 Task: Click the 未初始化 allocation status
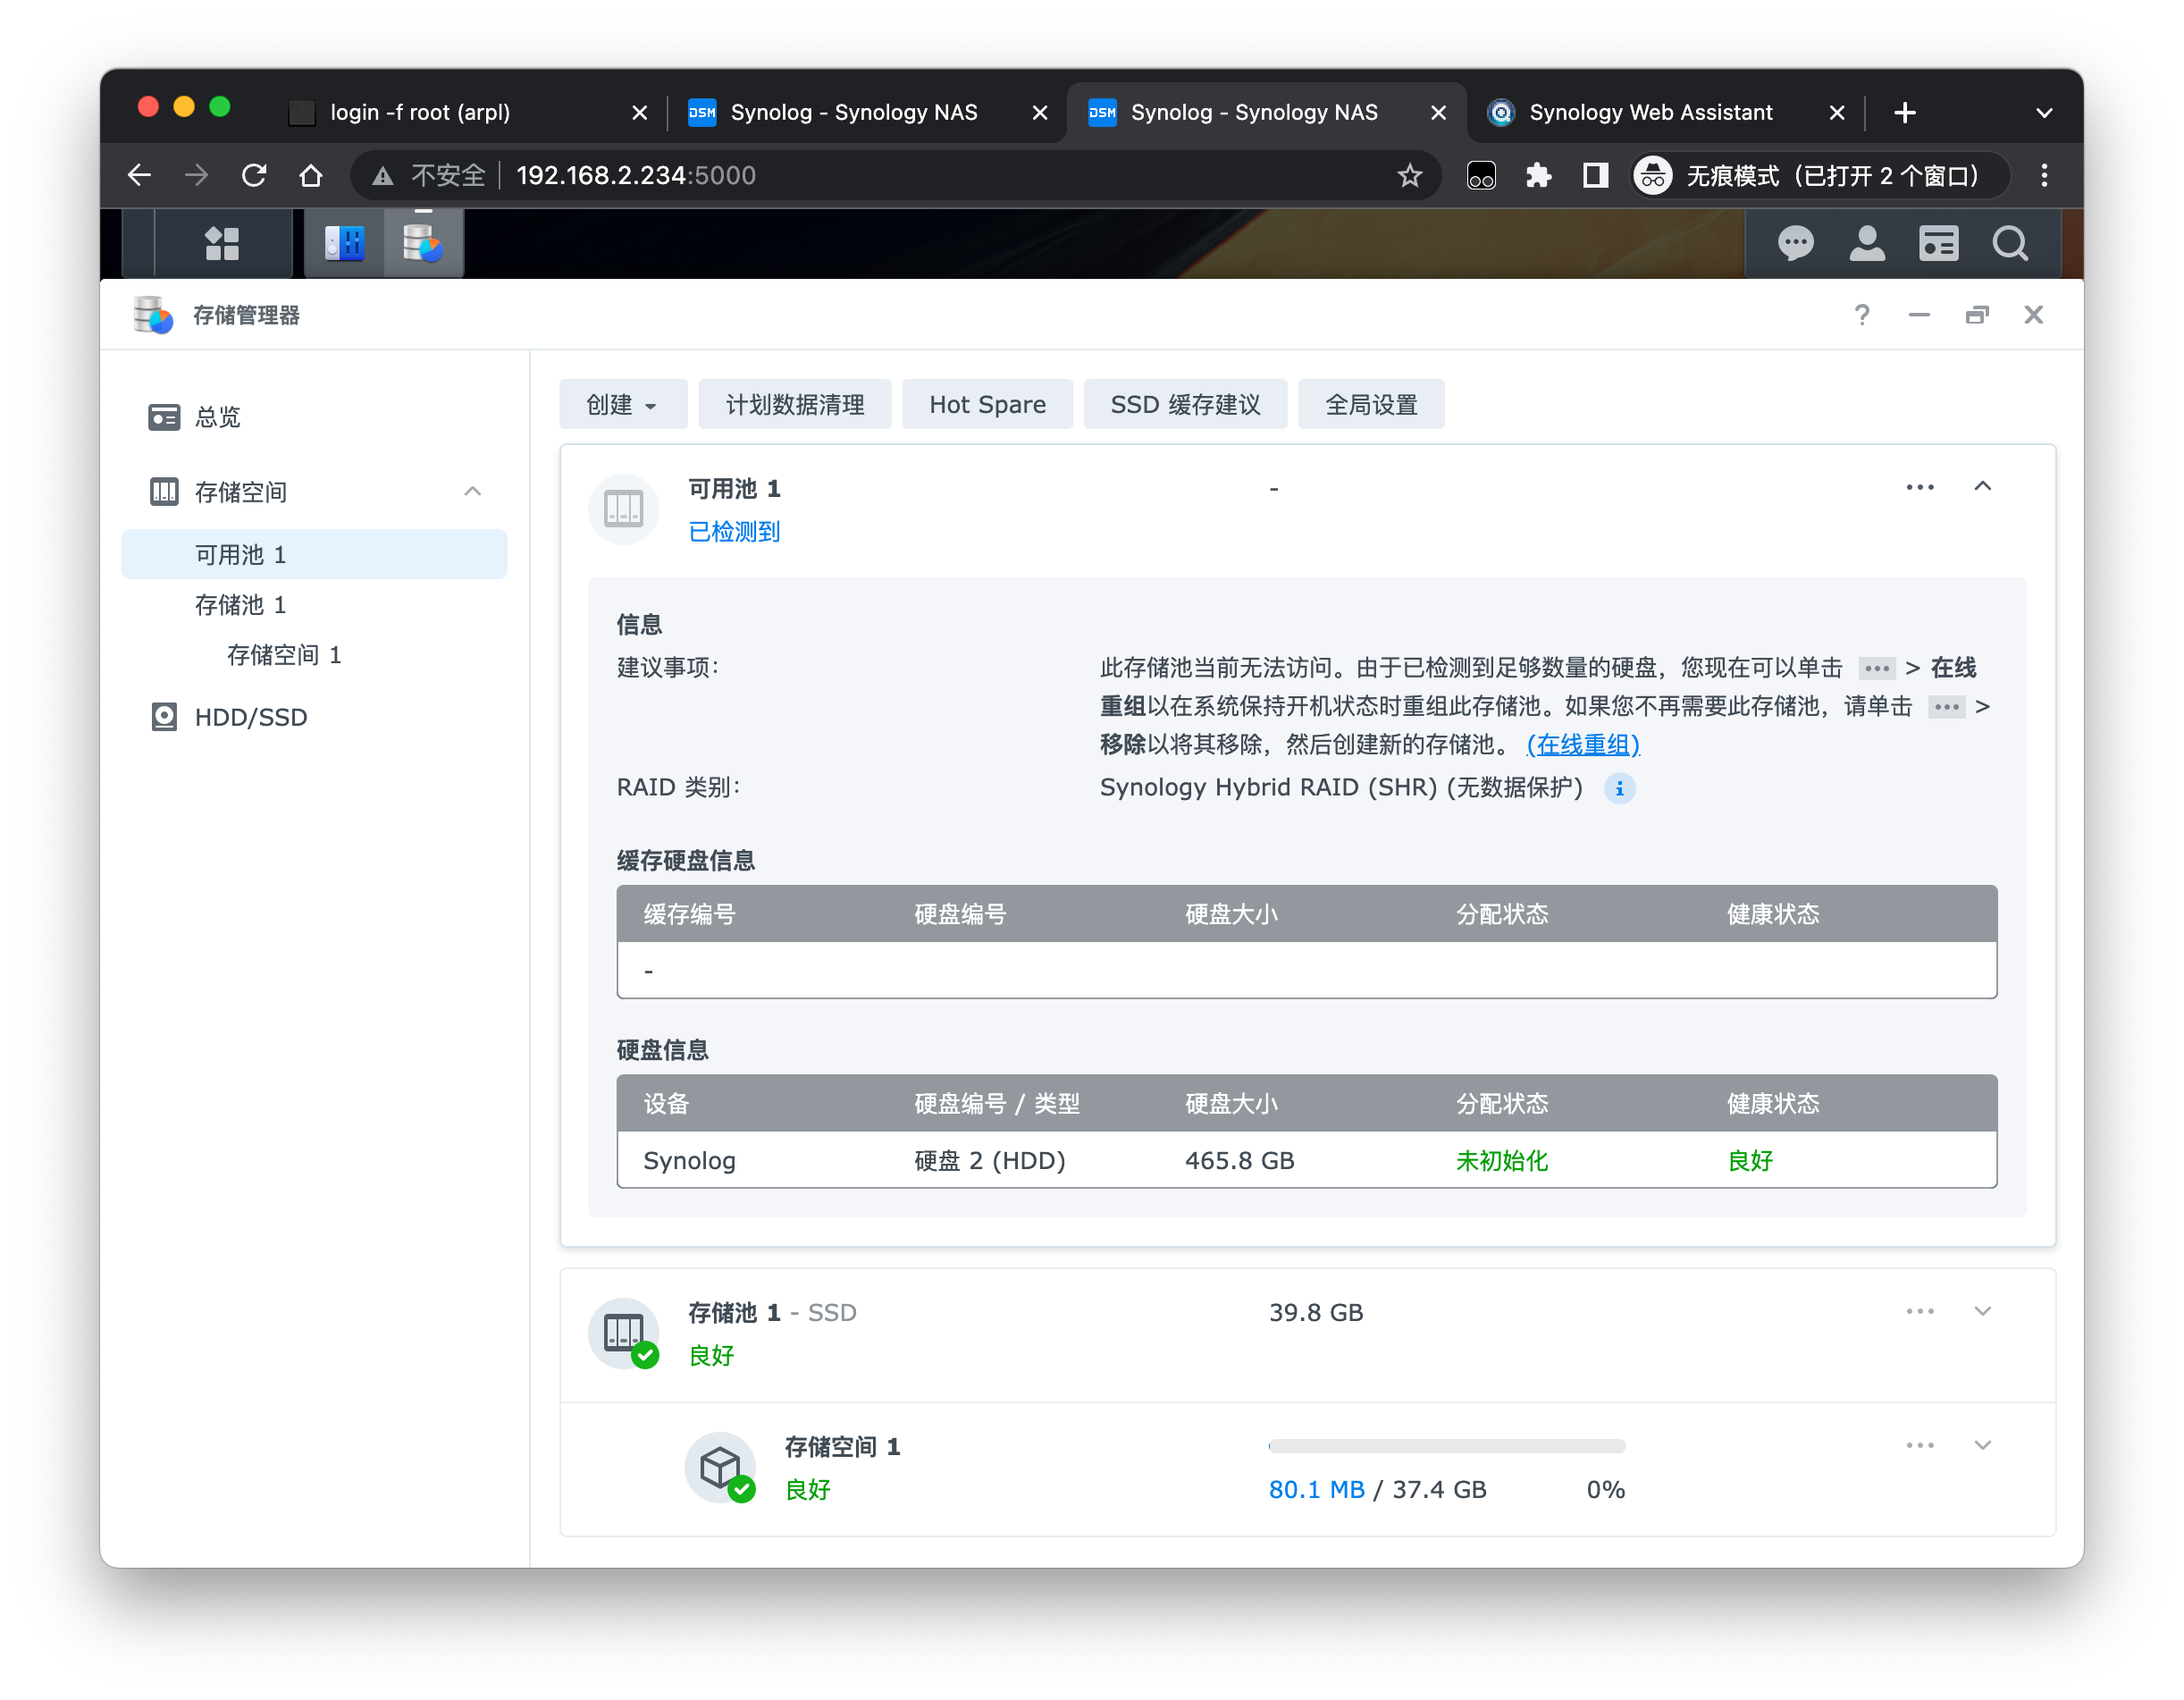pos(1501,1160)
